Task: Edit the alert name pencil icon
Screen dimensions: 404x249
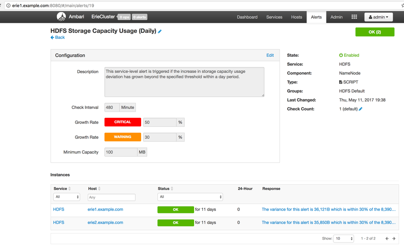Action: click(160, 31)
